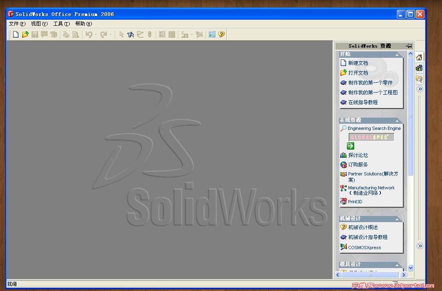Click the Help question mark toolbar icon
This screenshot has width=442, height=291.
click(221, 34)
